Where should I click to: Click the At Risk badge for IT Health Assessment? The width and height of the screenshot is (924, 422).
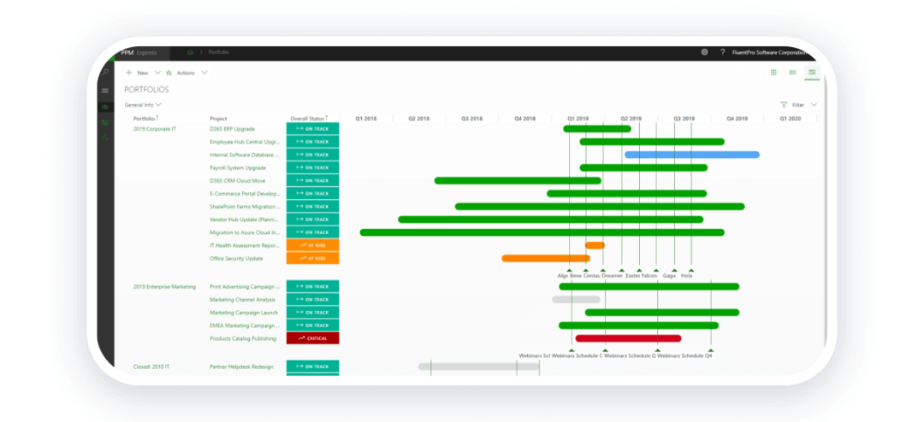tap(313, 245)
